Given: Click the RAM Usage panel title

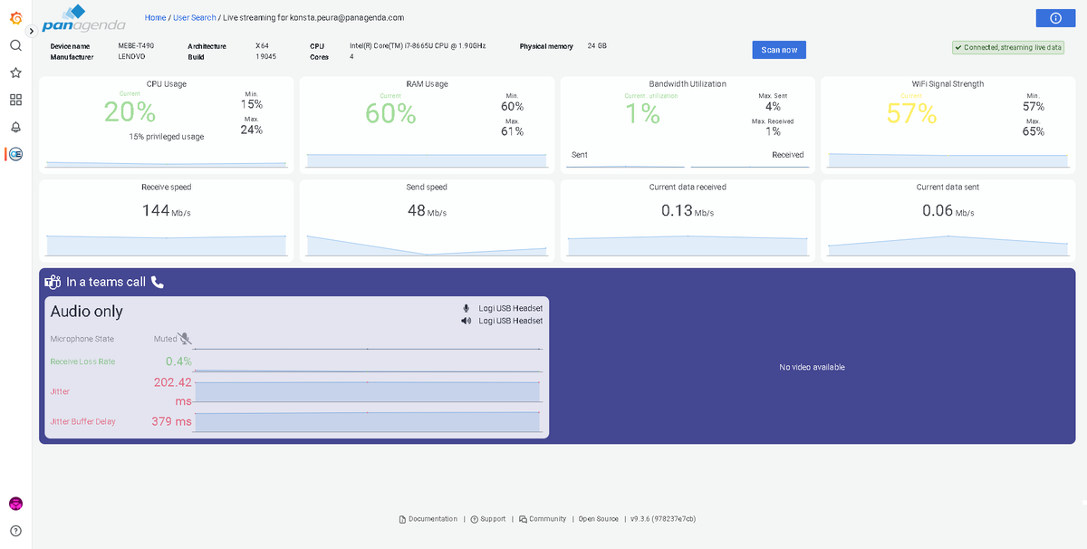Looking at the screenshot, I should 427,84.
